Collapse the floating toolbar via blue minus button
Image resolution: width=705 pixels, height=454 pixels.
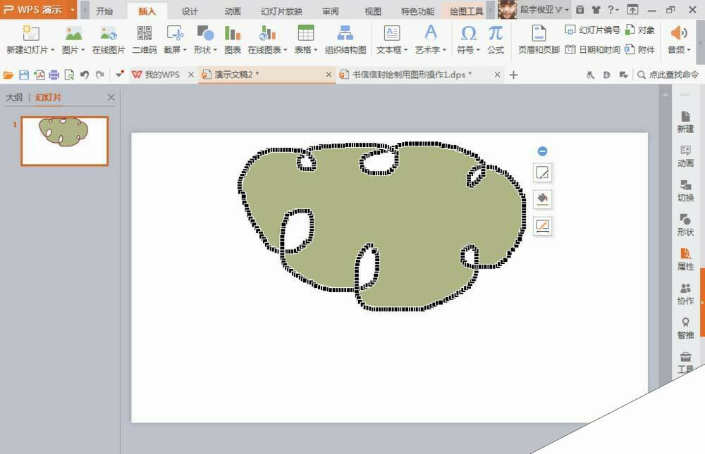pos(542,151)
